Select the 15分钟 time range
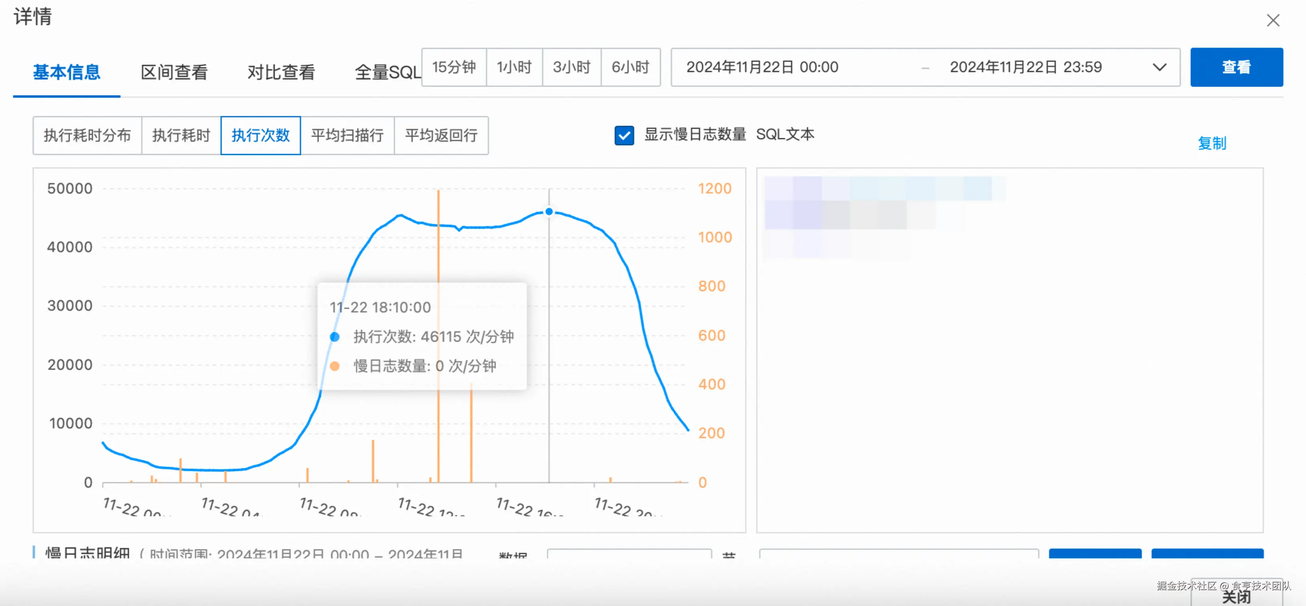The width and height of the screenshot is (1306, 606). coord(454,67)
